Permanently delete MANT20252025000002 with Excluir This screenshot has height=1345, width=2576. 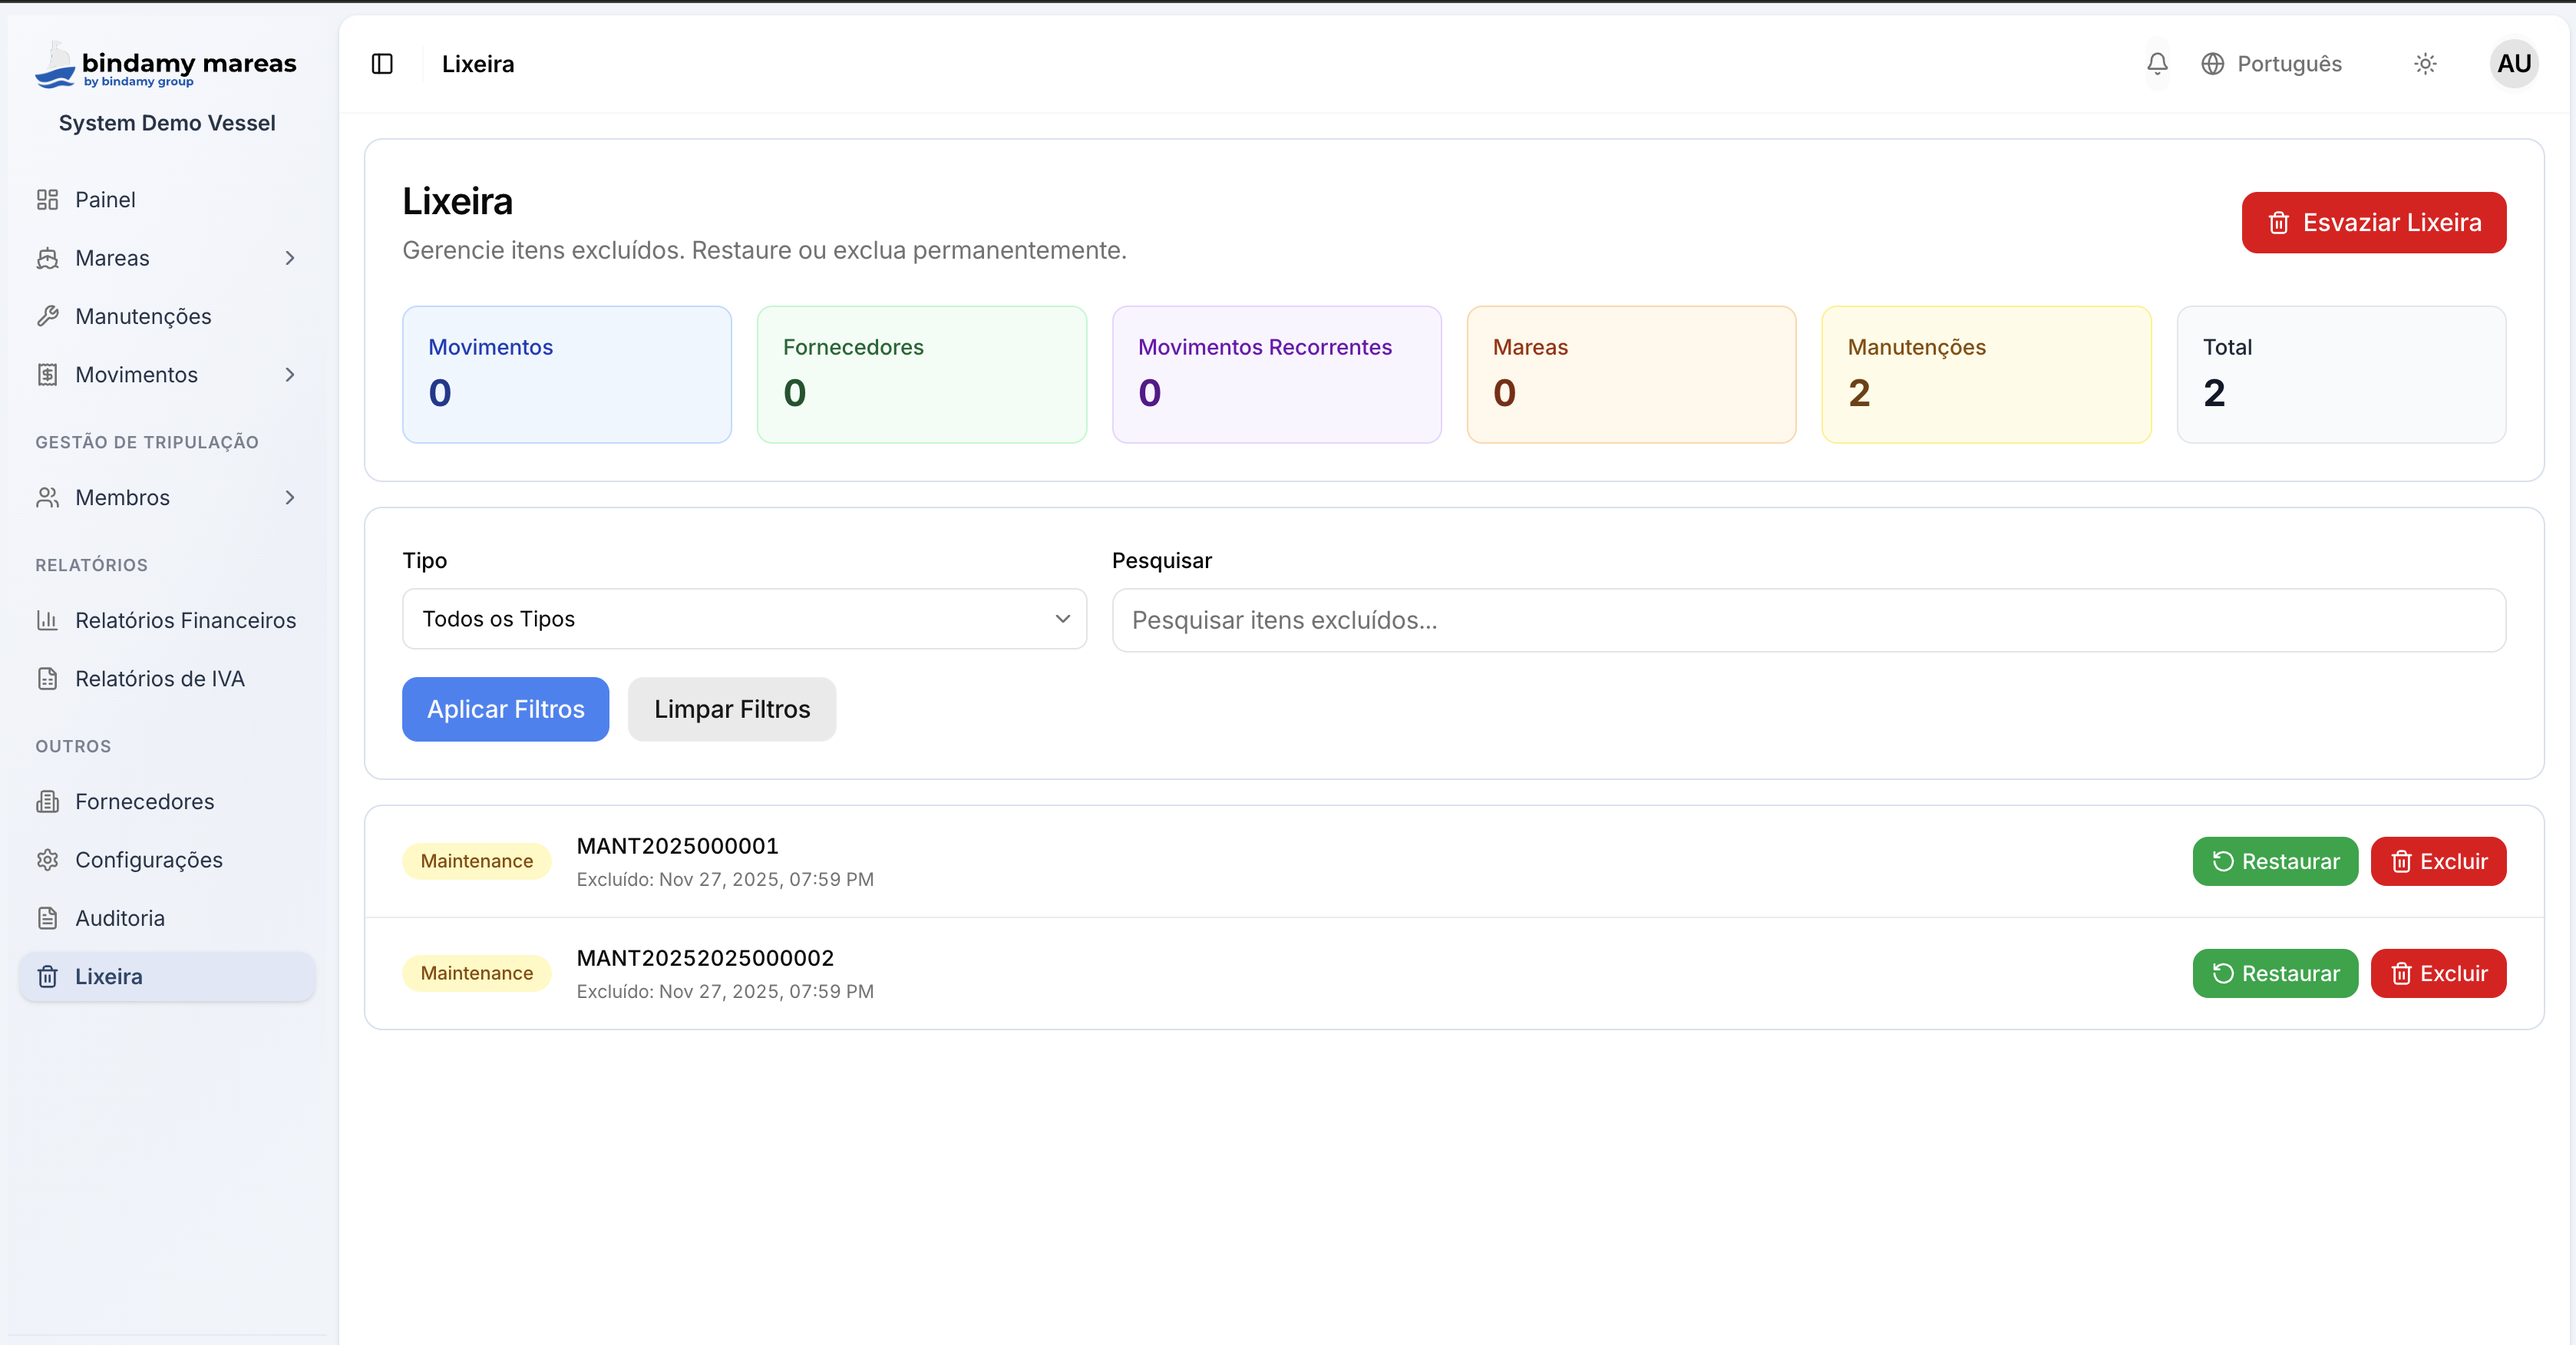tap(2438, 974)
